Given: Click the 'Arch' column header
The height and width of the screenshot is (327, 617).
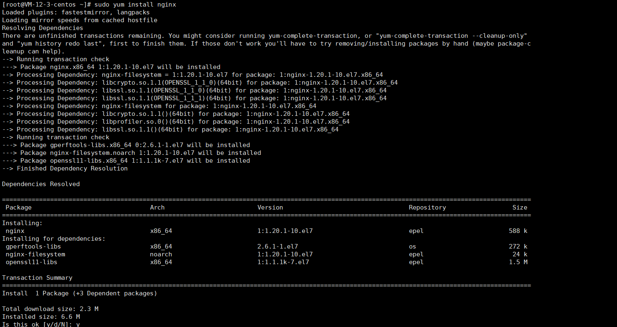Looking at the screenshot, I should coord(157,207).
